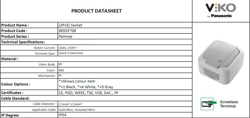Select the certificates list CE, PGD, WEEE
The height and width of the screenshot is (118, 250).
click(88, 93)
